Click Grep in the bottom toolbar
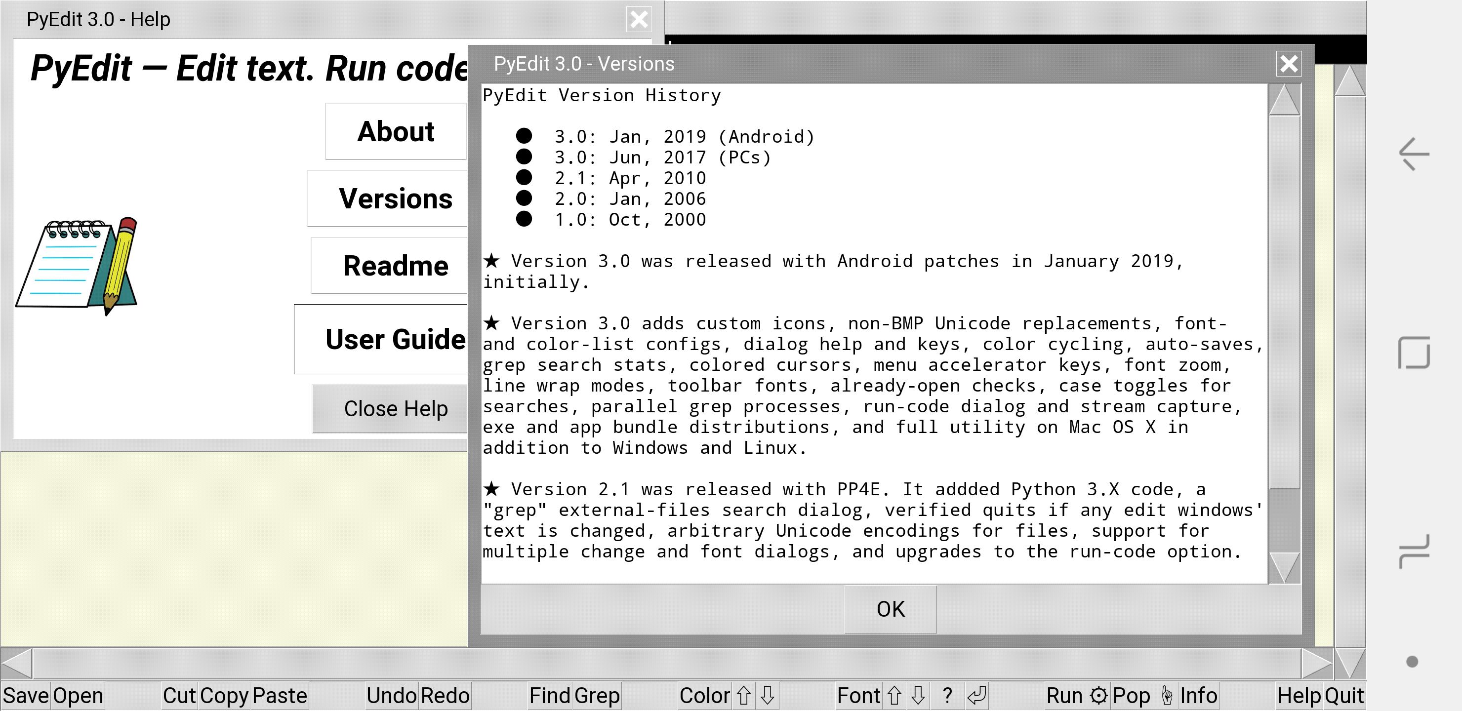 pos(597,696)
